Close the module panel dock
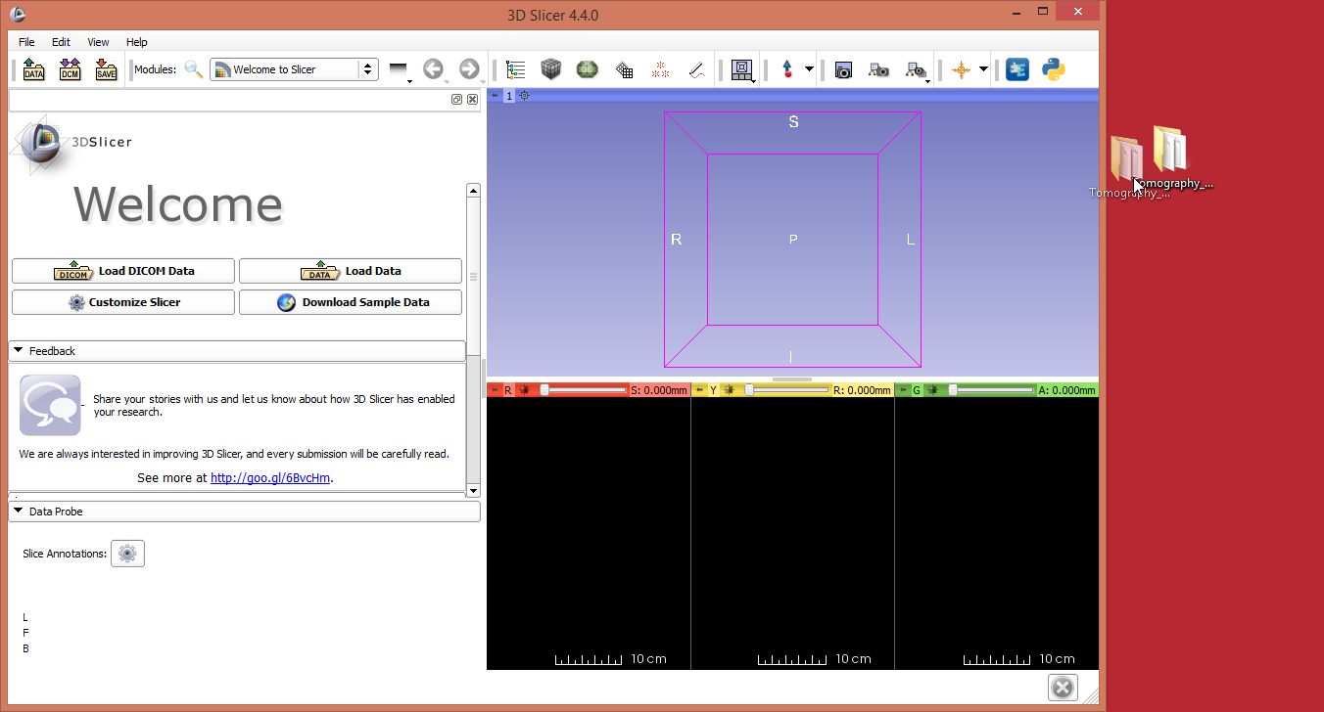The height and width of the screenshot is (712, 1324). [x=472, y=100]
